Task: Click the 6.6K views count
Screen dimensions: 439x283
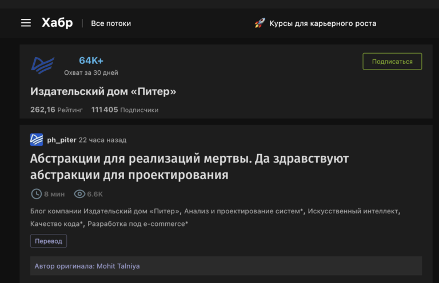Action: tap(95, 194)
